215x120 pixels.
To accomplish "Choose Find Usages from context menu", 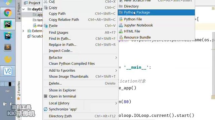I will pyautogui.click(x=81, y=33).
